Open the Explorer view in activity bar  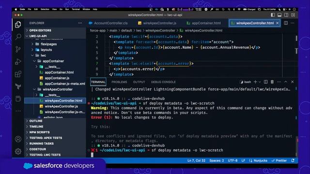click(18, 25)
